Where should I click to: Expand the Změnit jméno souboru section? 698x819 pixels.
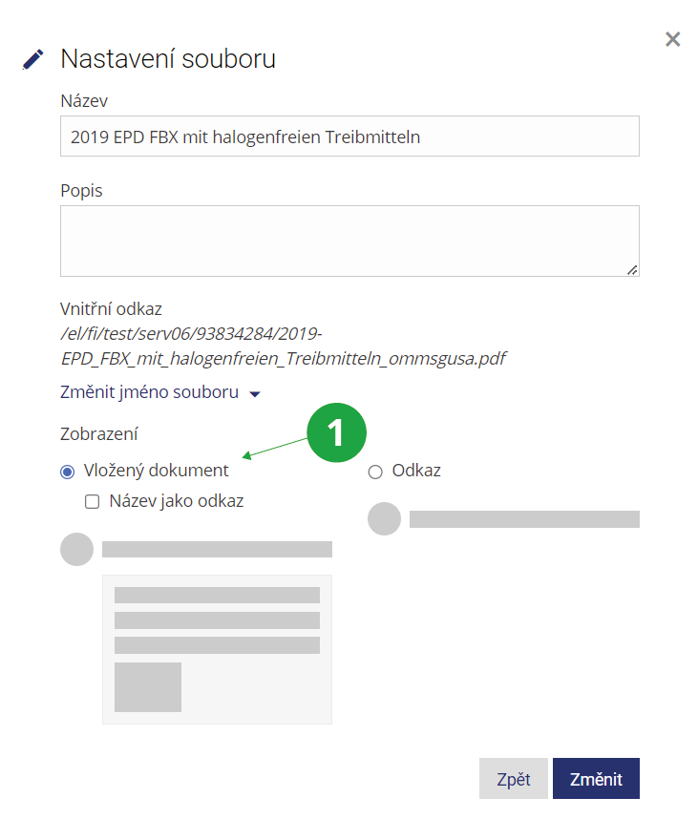point(150,392)
